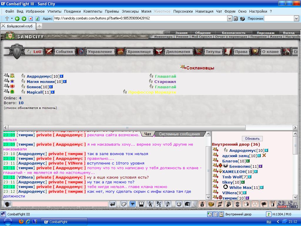Click the masks icon next to Персонаж label
The image size is (301, 226).
coord(243,19)
